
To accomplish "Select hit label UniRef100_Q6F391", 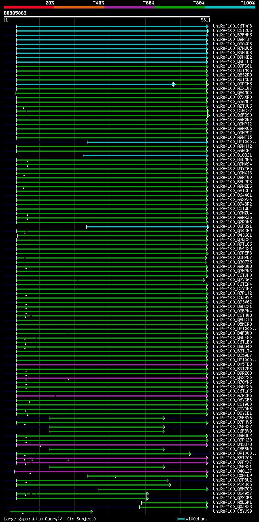I will point(232,226).
